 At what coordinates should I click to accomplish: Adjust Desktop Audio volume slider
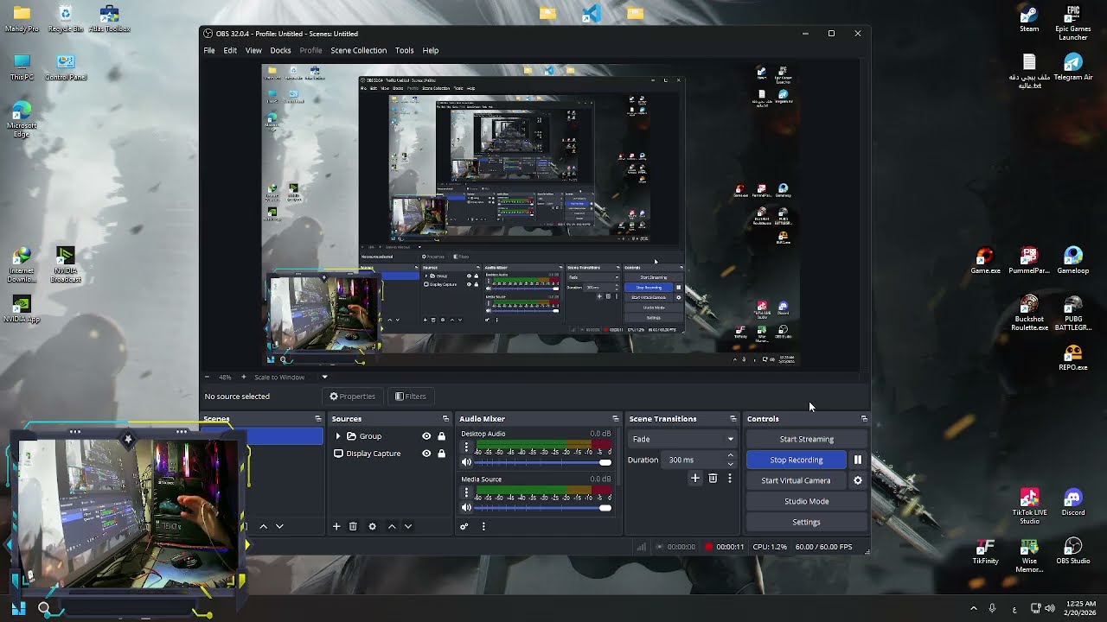[543, 462]
